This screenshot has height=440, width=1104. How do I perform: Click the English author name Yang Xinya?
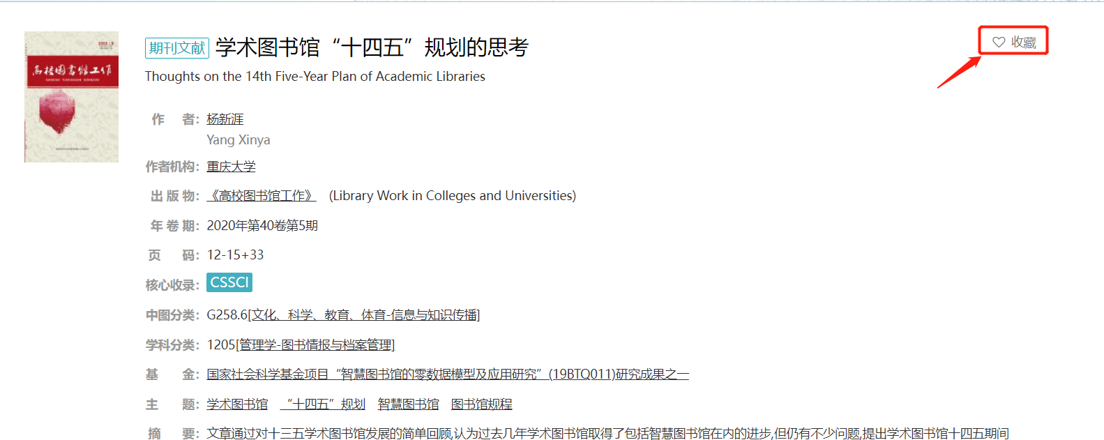click(238, 140)
